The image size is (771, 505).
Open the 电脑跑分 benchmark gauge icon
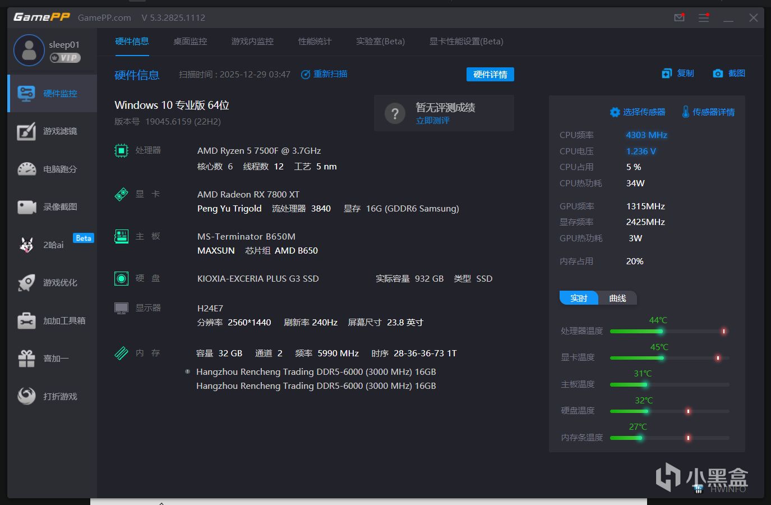pyautogui.click(x=26, y=169)
